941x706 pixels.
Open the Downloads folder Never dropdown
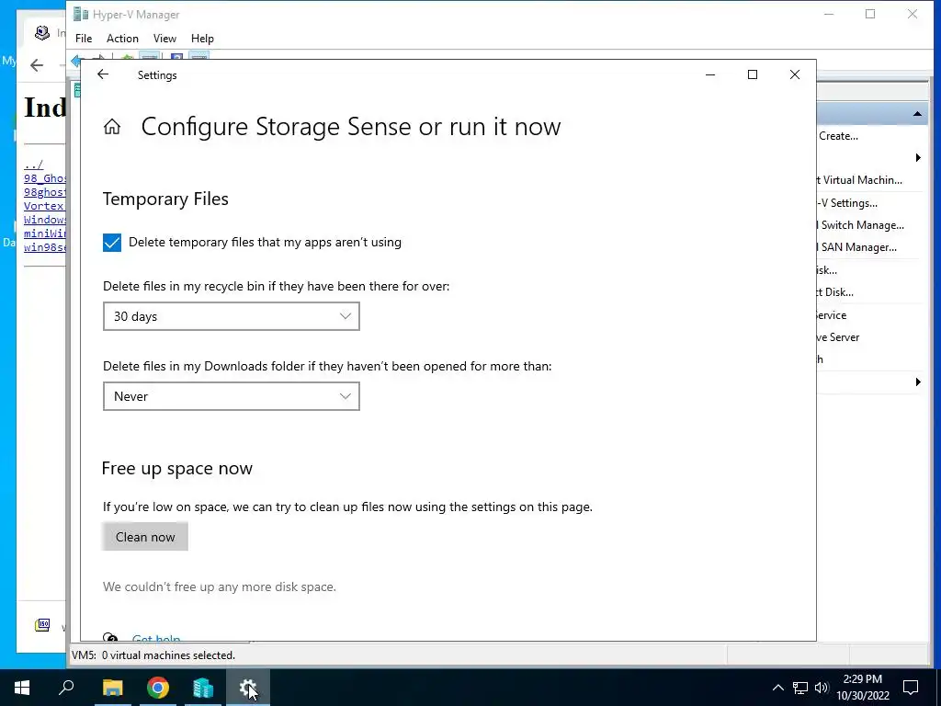pyautogui.click(x=231, y=396)
